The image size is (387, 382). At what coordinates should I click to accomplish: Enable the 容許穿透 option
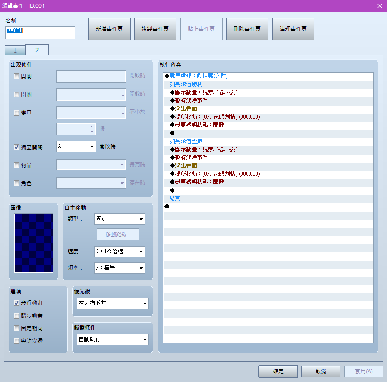16,341
